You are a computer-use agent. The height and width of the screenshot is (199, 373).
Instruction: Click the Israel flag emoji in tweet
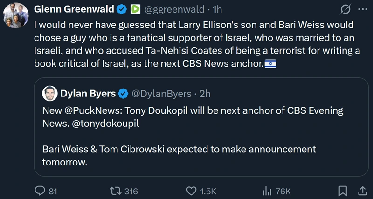click(270, 63)
